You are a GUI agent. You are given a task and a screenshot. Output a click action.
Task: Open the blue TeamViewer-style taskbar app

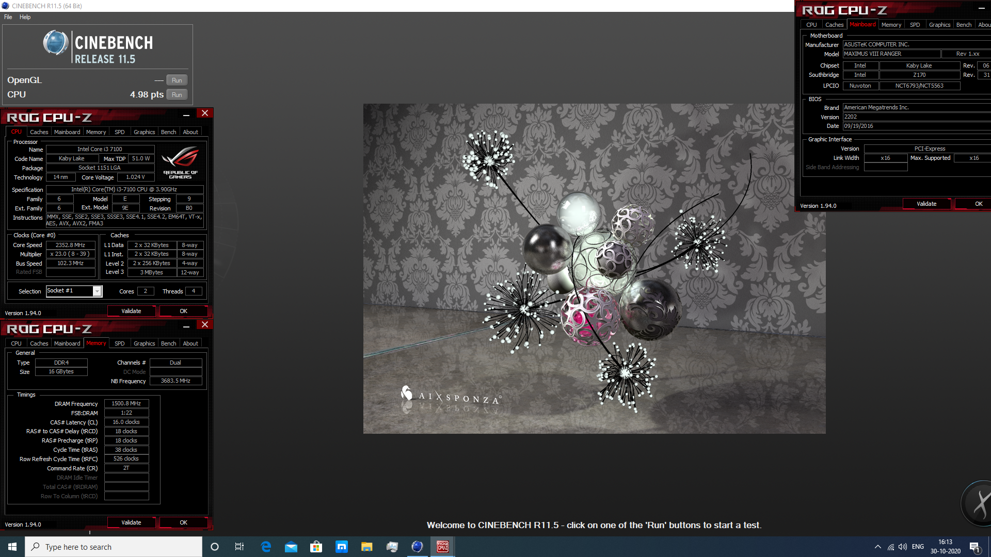pos(342,547)
